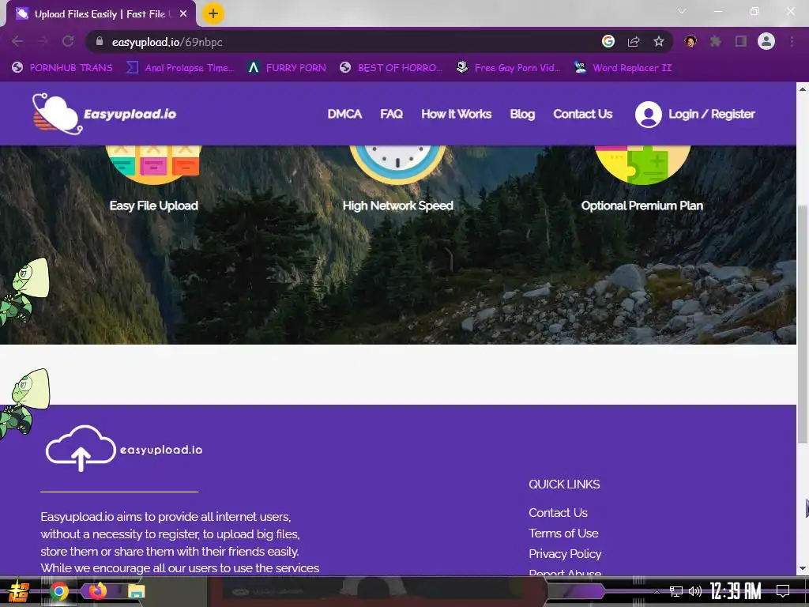This screenshot has height=607, width=809.
Task: Select the Upload Files Easily tab
Action: coord(101,14)
